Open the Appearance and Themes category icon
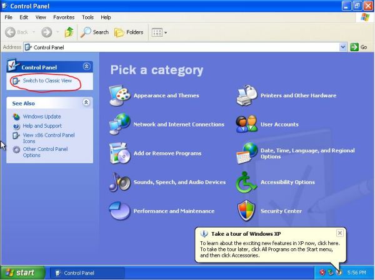The height and width of the screenshot is (280, 375). coord(120,95)
